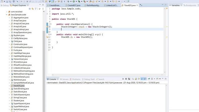Open dropdown next to New icon
Viewport: 199px width, 112px height.
click(4, 2)
